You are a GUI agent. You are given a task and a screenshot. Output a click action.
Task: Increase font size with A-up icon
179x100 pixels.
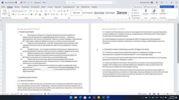31,11
